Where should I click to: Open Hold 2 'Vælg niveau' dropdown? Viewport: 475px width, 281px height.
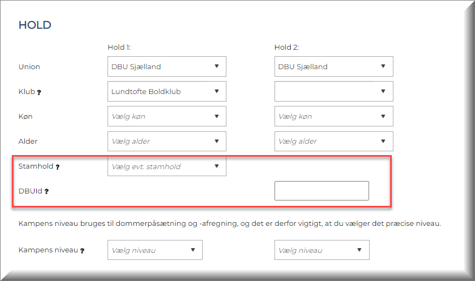tap(322, 250)
